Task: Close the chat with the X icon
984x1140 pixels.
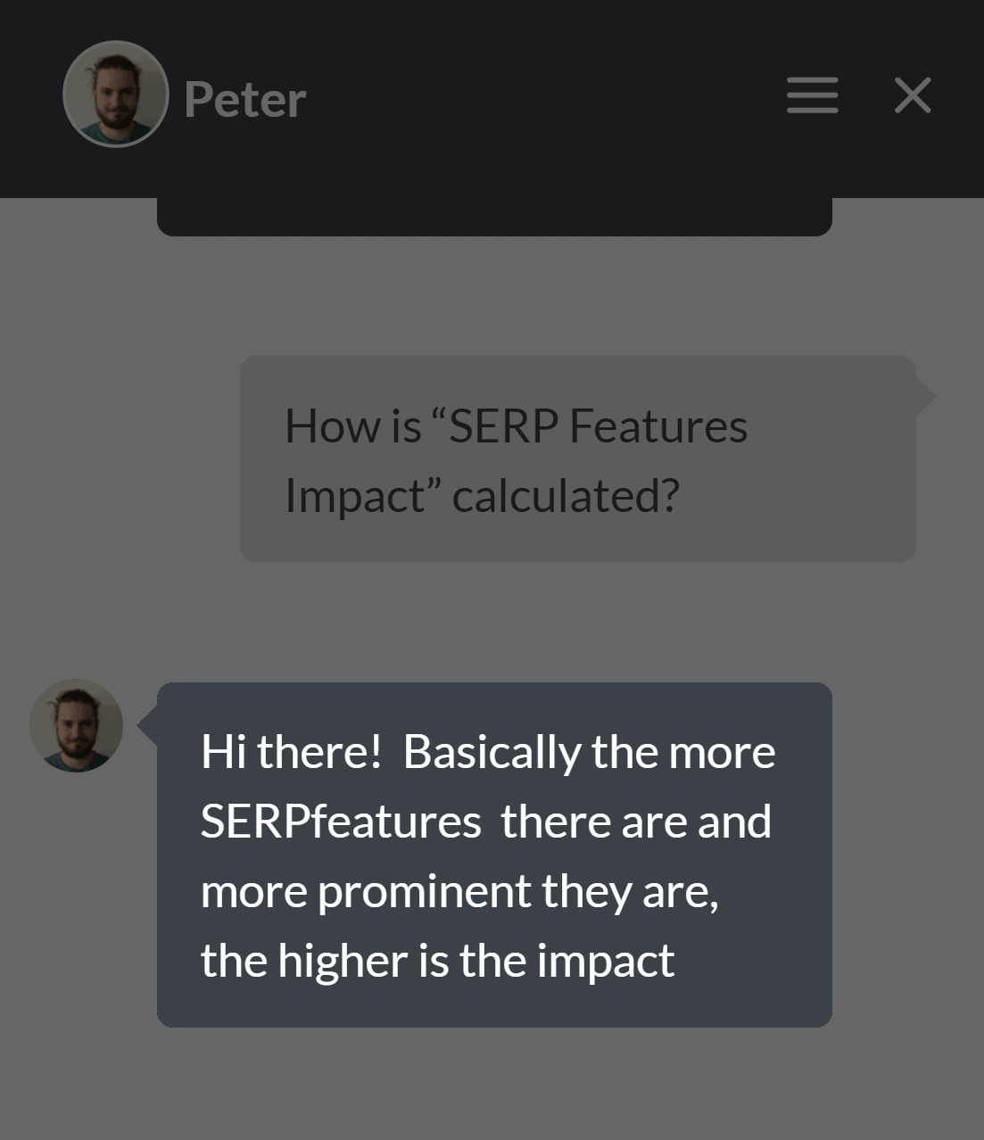Action: (x=913, y=95)
